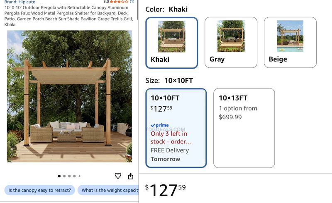Open the main pergola product image
The height and width of the screenshot is (203, 332).
(69, 96)
